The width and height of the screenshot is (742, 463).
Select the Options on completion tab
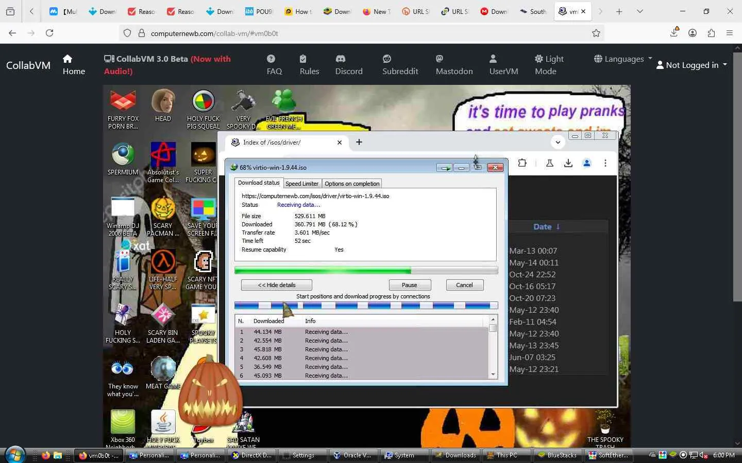[x=352, y=184]
